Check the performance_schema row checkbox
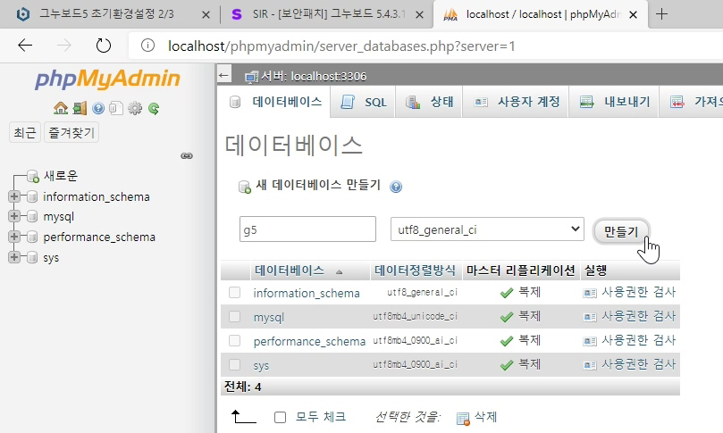 click(x=235, y=340)
